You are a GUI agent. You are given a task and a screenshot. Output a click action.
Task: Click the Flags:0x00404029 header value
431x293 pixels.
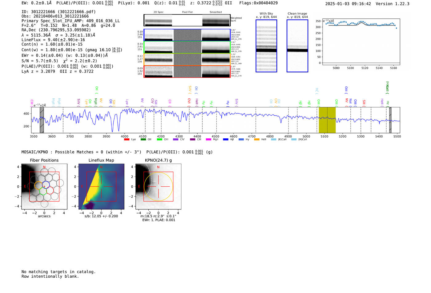click(258, 3)
